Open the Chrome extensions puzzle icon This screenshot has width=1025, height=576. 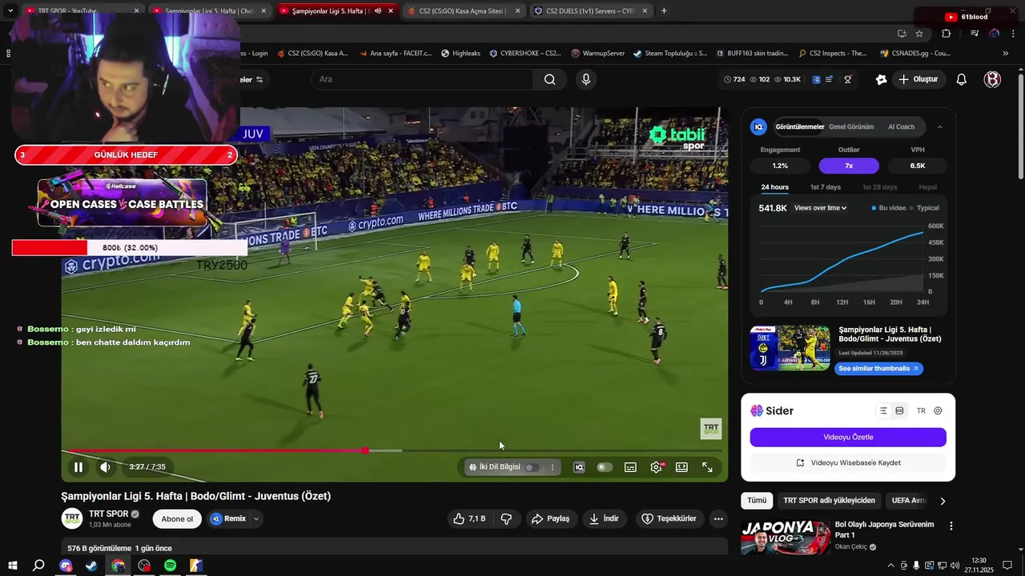tap(947, 34)
